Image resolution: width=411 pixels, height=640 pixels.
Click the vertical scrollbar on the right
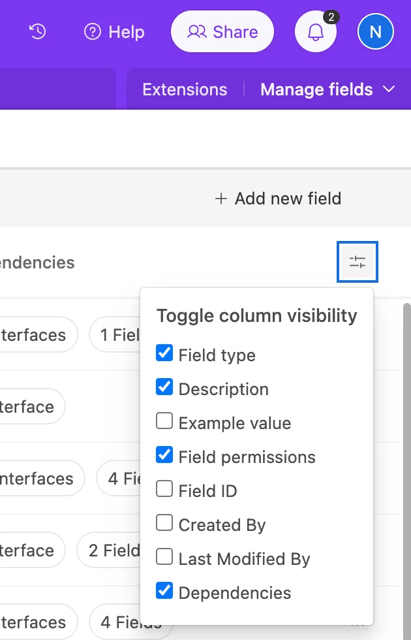[x=406, y=457]
